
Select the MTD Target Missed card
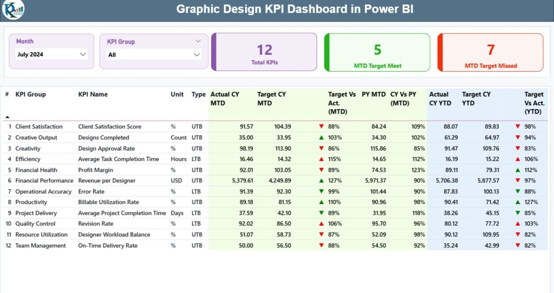pyautogui.click(x=490, y=52)
